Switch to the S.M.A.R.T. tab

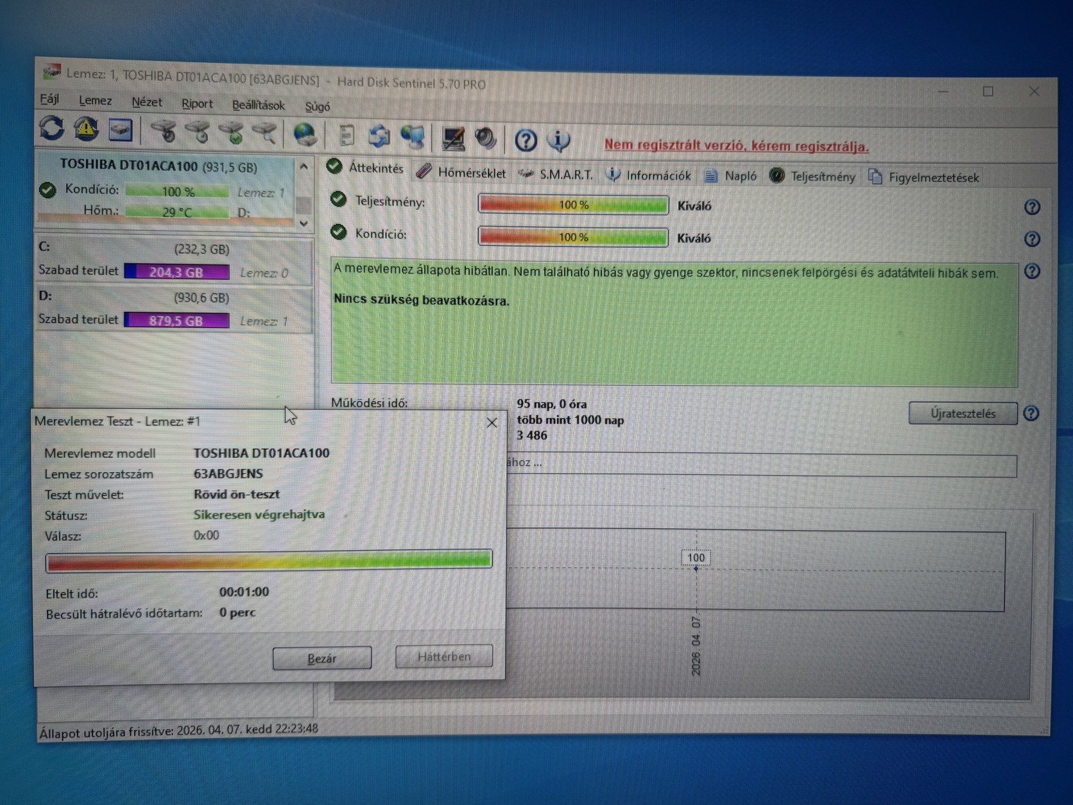coord(556,174)
